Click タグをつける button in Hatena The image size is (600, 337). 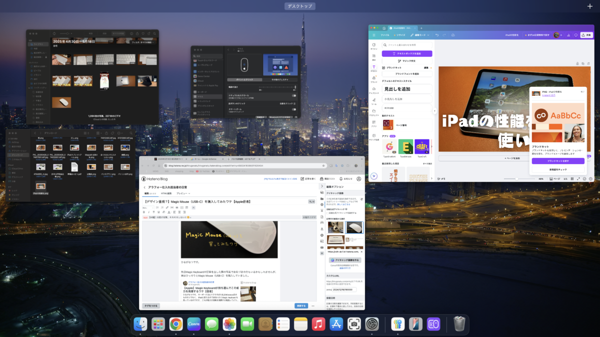[x=151, y=306]
